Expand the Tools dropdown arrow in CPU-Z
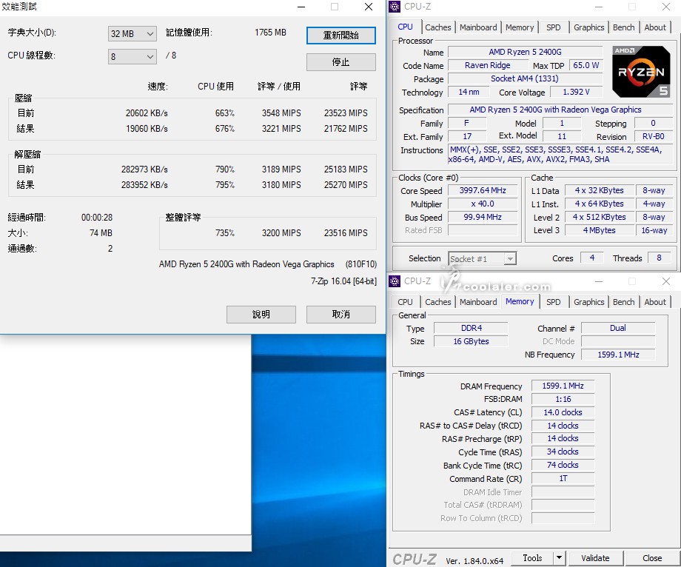Screen dimensions: 681x567 [559, 557]
